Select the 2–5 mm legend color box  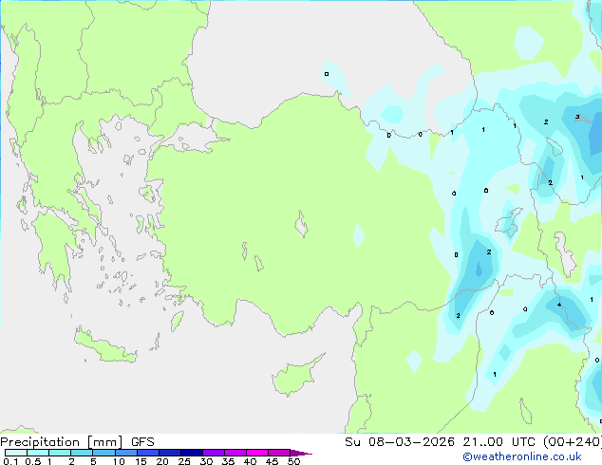[x=82, y=453]
